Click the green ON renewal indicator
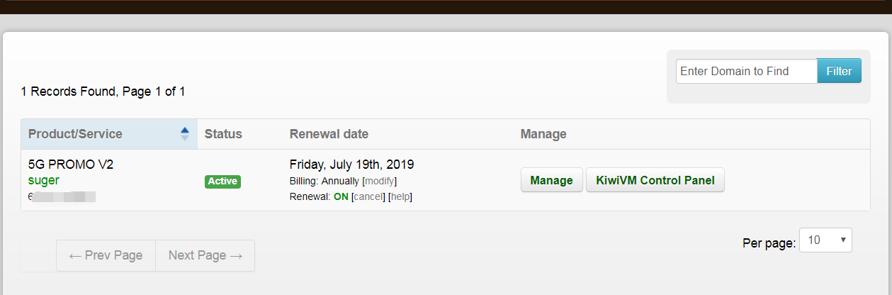 click(341, 196)
